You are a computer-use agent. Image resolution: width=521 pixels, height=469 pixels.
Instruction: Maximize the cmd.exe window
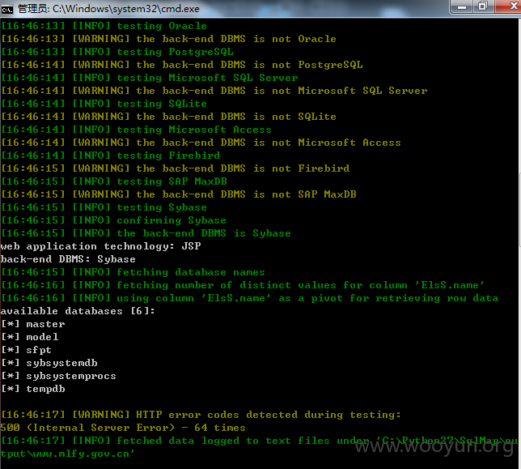pos(483,6)
